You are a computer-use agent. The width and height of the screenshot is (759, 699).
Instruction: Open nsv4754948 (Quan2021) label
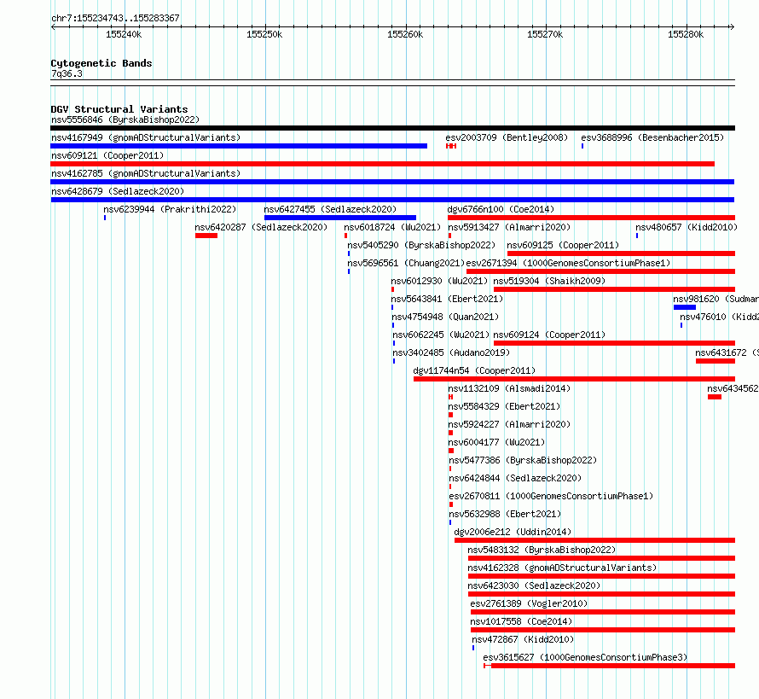(x=445, y=317)
